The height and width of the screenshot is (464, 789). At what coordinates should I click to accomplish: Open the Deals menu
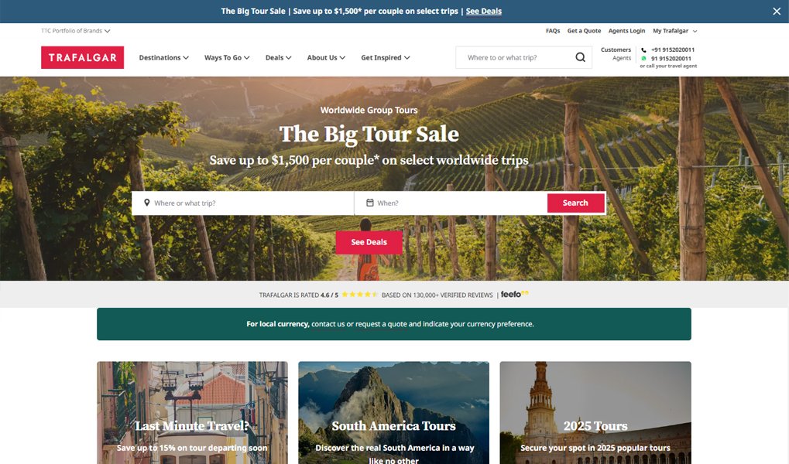(x=278, y=58)
